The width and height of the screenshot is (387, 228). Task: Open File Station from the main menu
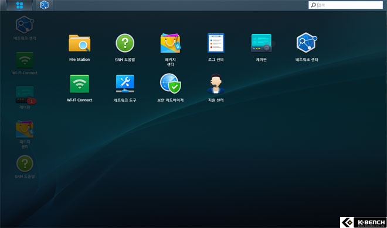[x=80, y=43]
